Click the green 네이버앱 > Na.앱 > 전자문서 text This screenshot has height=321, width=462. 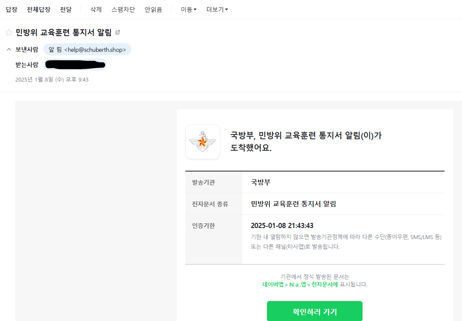click(300, 284)
